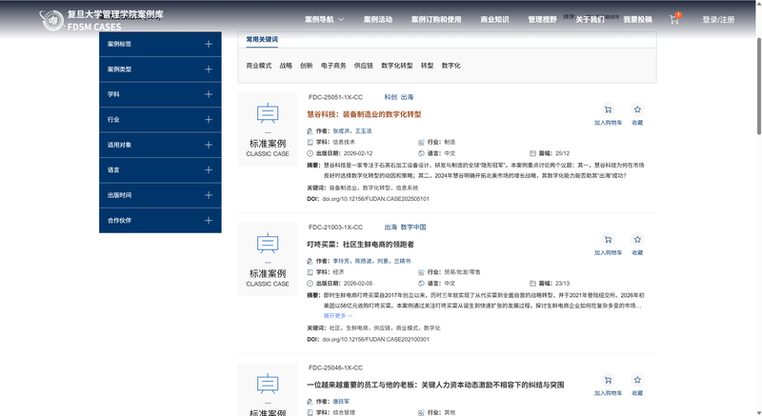Expand the 案例标签 filter section
The image size is (762, 416).
pyautogui.click(x=209, y=44)
